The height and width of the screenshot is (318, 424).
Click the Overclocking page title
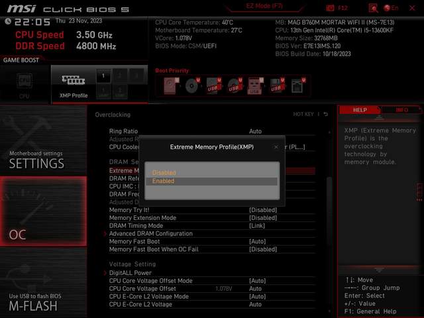(113, 115)
